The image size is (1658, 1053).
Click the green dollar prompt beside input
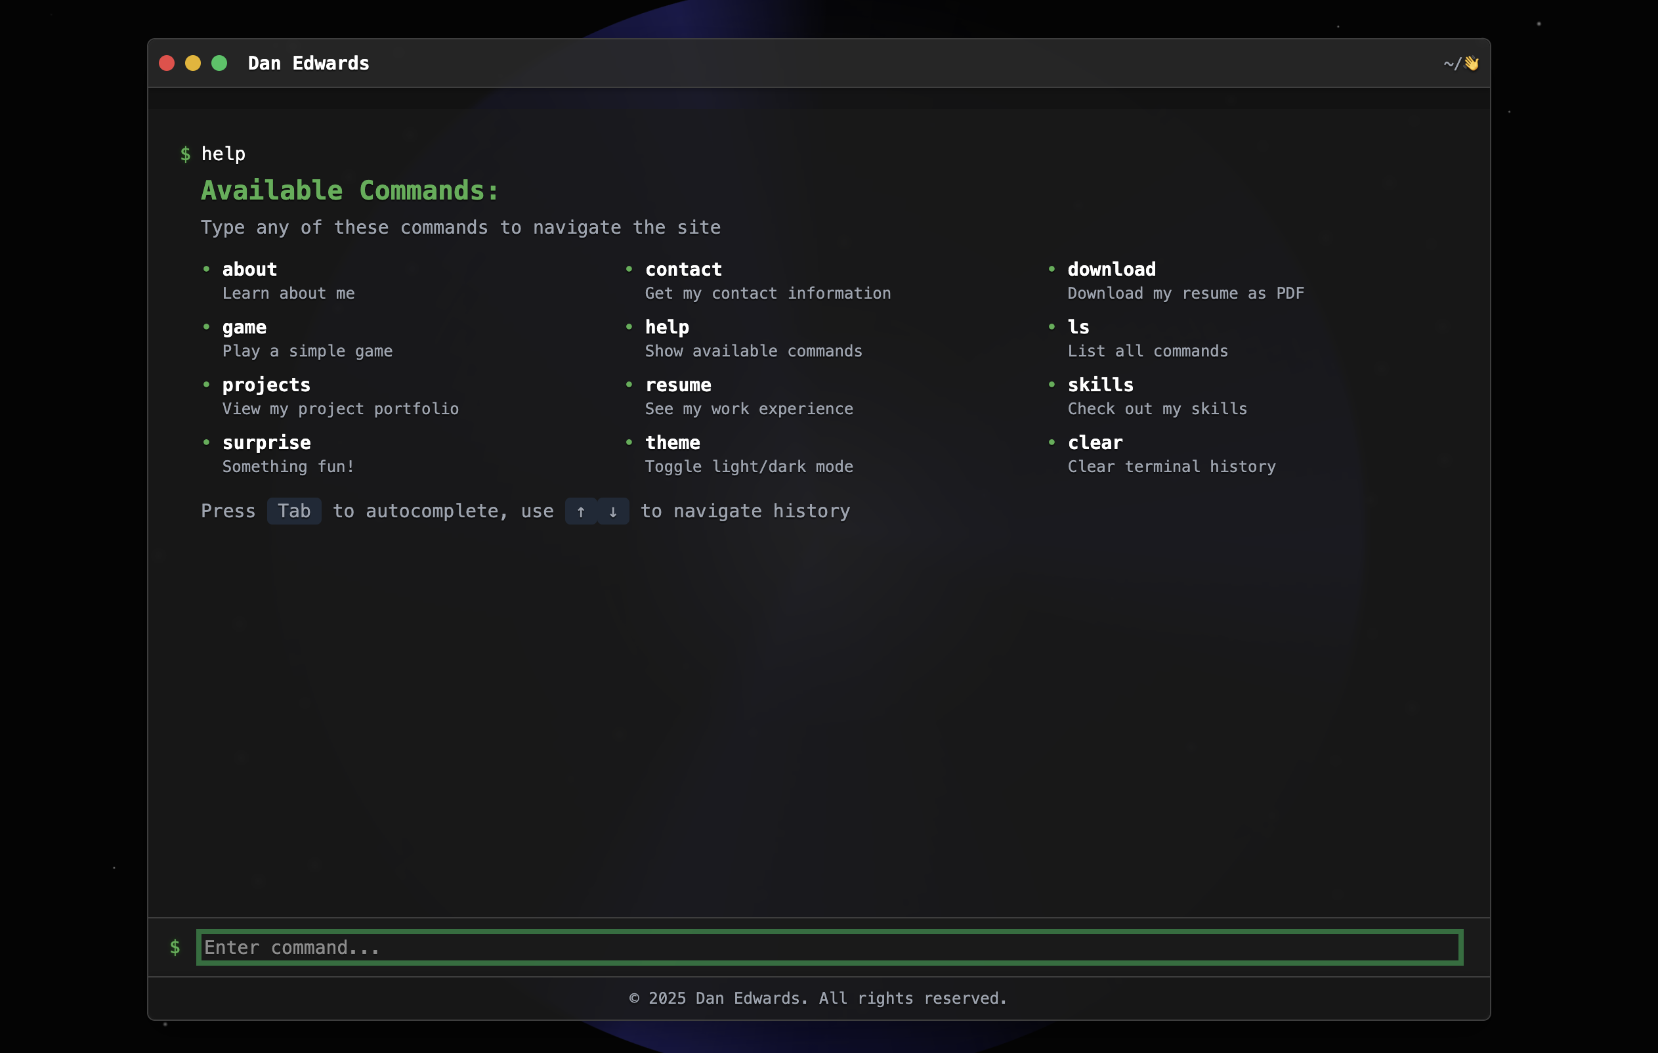coord(175,947)
